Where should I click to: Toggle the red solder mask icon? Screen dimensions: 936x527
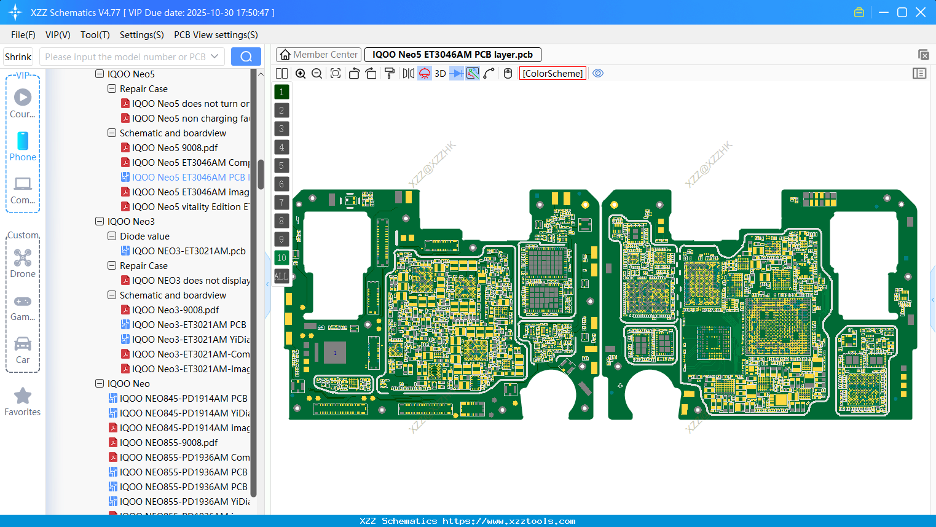tap(425, 74)
